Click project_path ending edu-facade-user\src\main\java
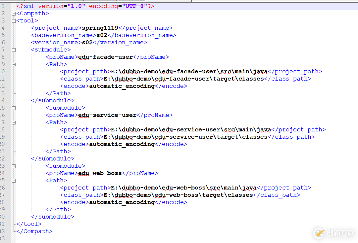The width and height of the screenshot is (358, 243). click(x=189, y=72)
